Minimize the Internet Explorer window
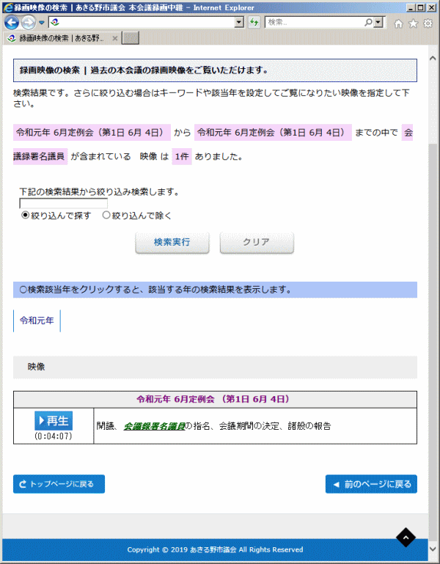440x564 pixels. [x=411, y=7]
